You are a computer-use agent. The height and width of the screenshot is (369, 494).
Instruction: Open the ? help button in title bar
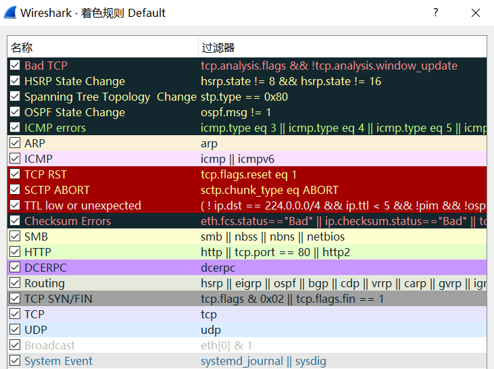(436, 13)
